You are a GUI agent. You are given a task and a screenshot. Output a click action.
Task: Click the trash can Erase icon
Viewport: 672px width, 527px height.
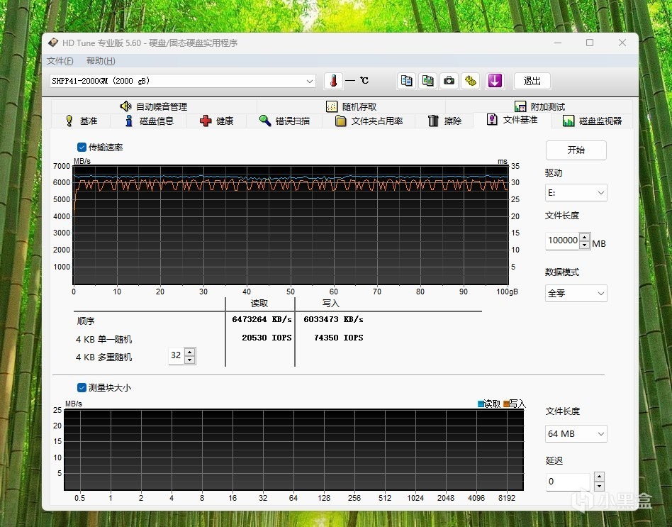click(x=433, y=121)
